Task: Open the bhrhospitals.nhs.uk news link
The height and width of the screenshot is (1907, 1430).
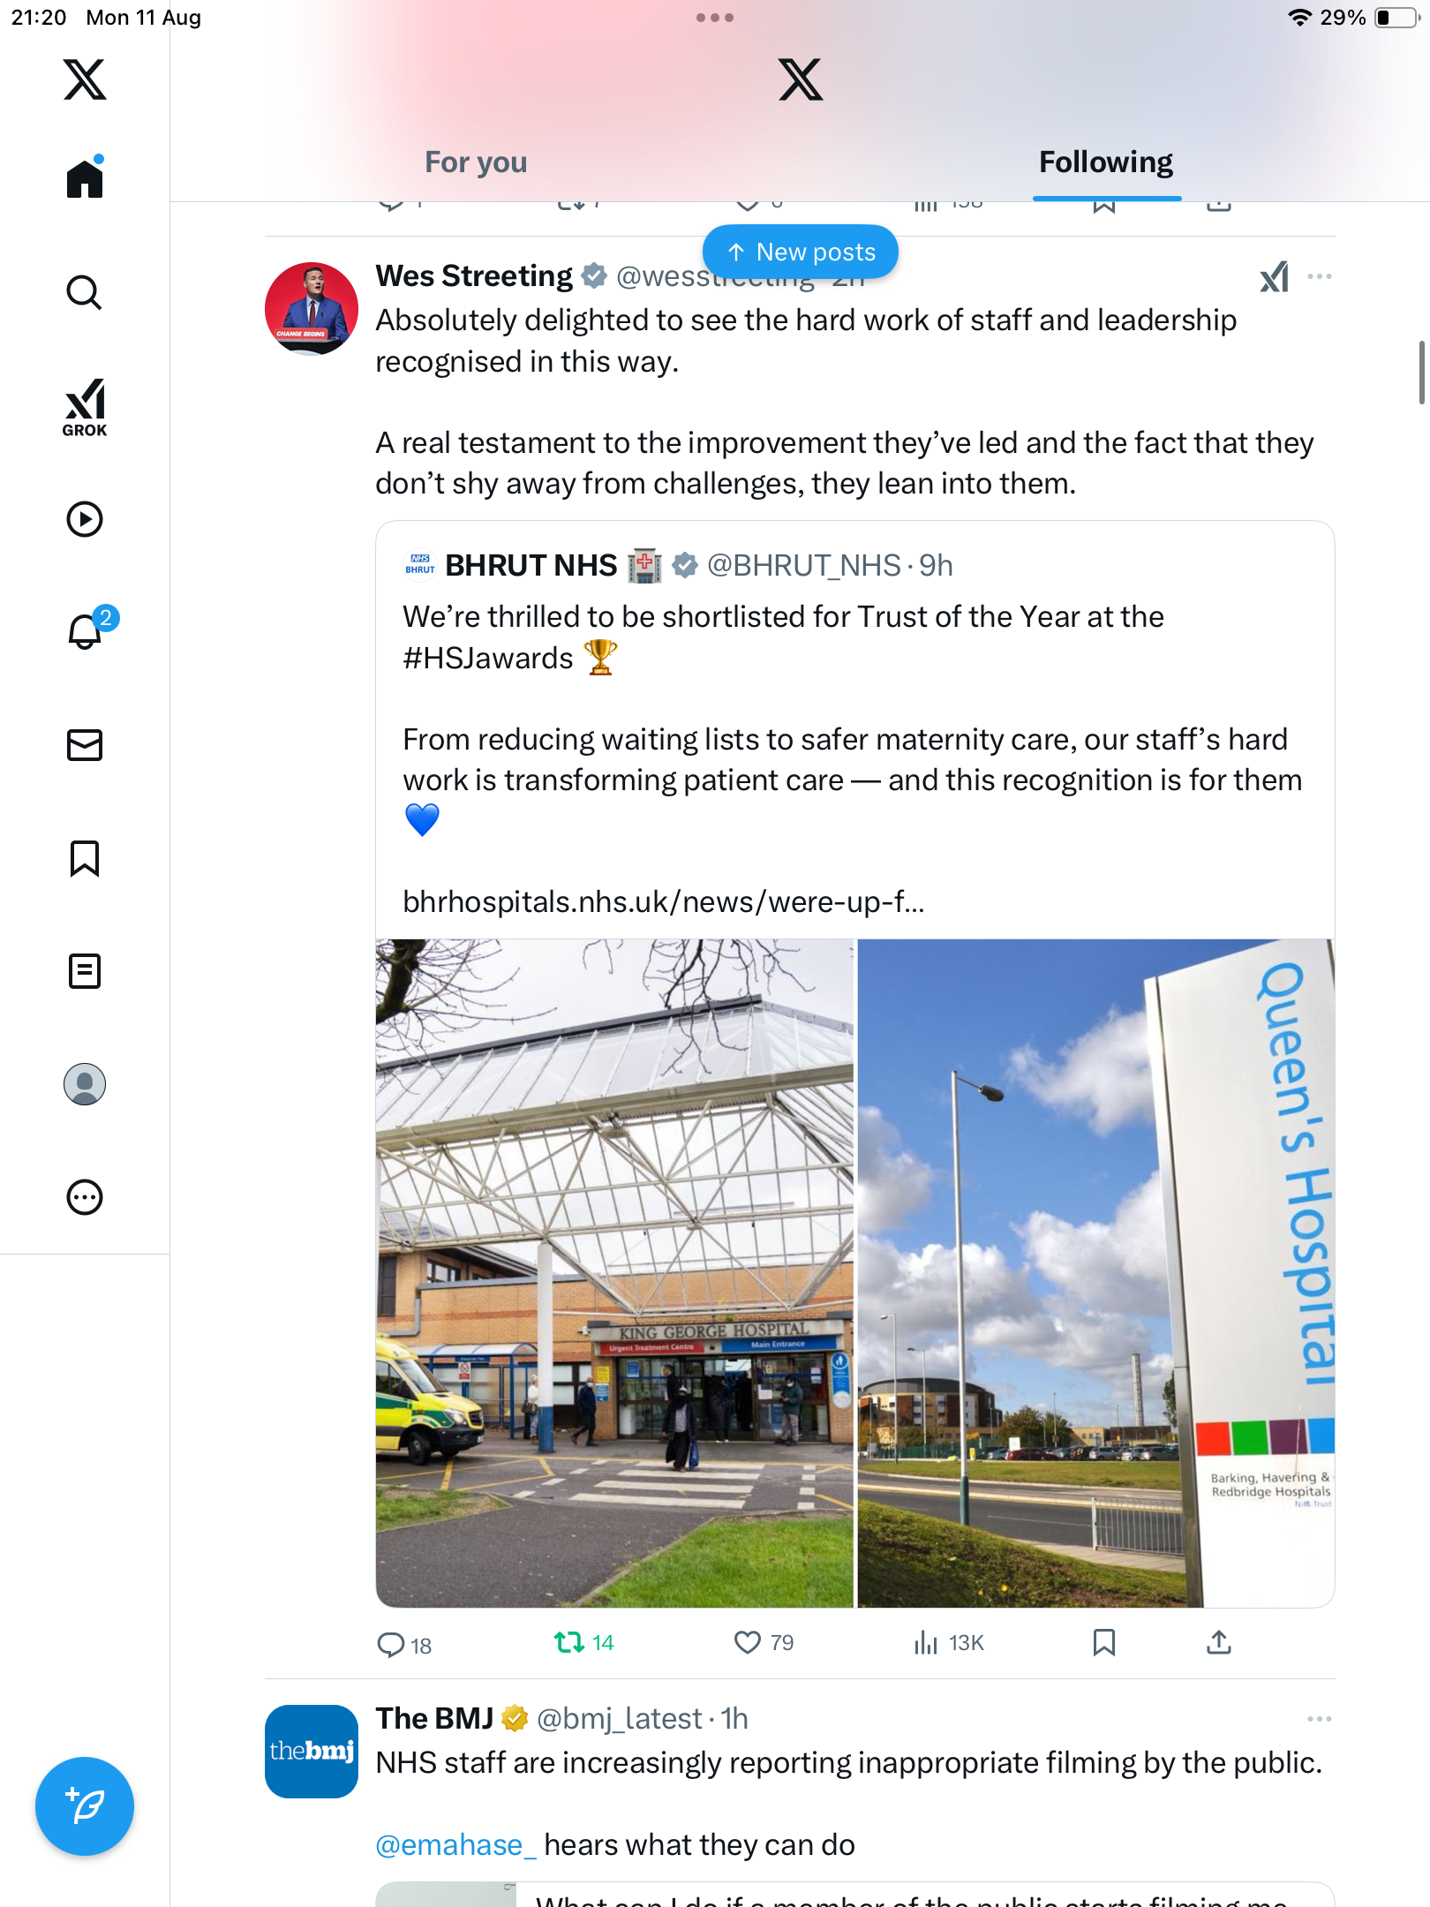Action: click(x=664, y=901)
